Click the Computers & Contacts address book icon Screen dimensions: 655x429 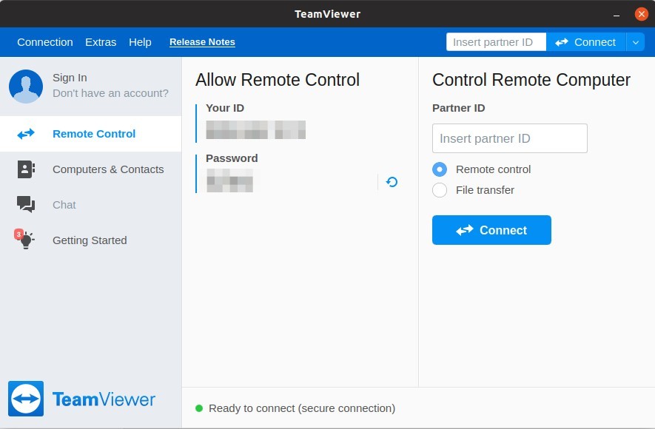(x=26, y=169)
